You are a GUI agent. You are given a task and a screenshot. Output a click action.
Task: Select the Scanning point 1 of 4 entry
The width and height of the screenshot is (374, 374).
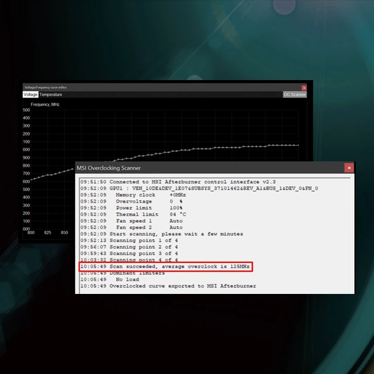click(x=129, y=240)
